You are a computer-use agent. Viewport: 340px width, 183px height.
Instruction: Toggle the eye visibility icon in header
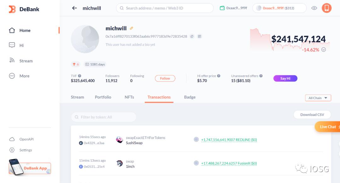pyautogui.click(x=314, y=8)
